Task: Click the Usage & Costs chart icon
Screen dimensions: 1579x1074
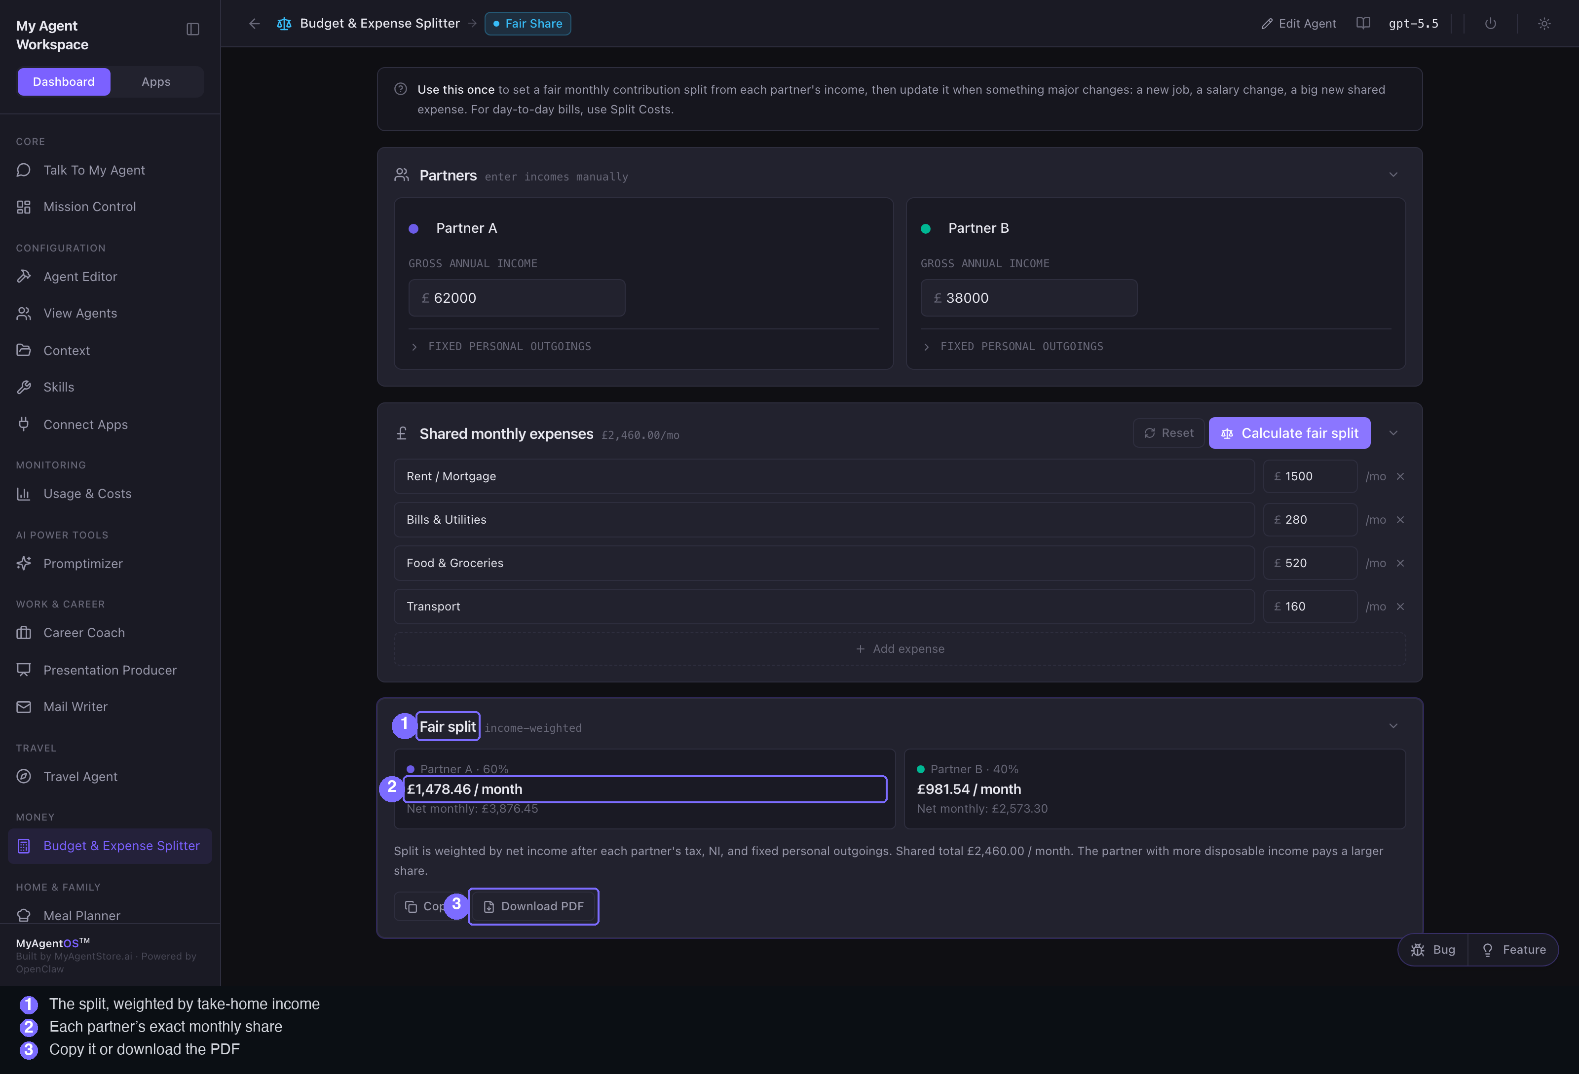Action: [24, 494]
